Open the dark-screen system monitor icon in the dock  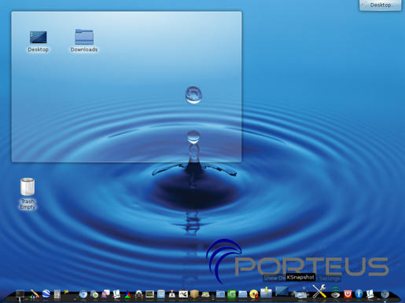click(x=150, y=294)
